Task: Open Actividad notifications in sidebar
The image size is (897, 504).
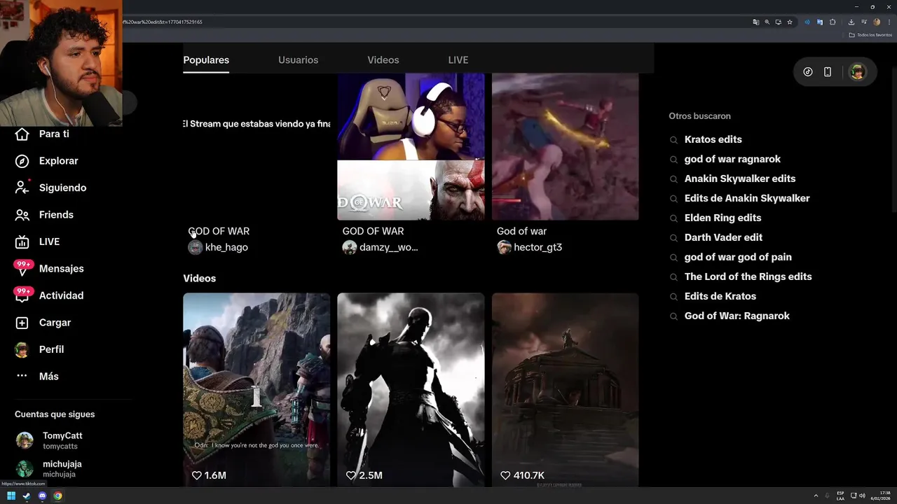Action: tap(49, 295)
